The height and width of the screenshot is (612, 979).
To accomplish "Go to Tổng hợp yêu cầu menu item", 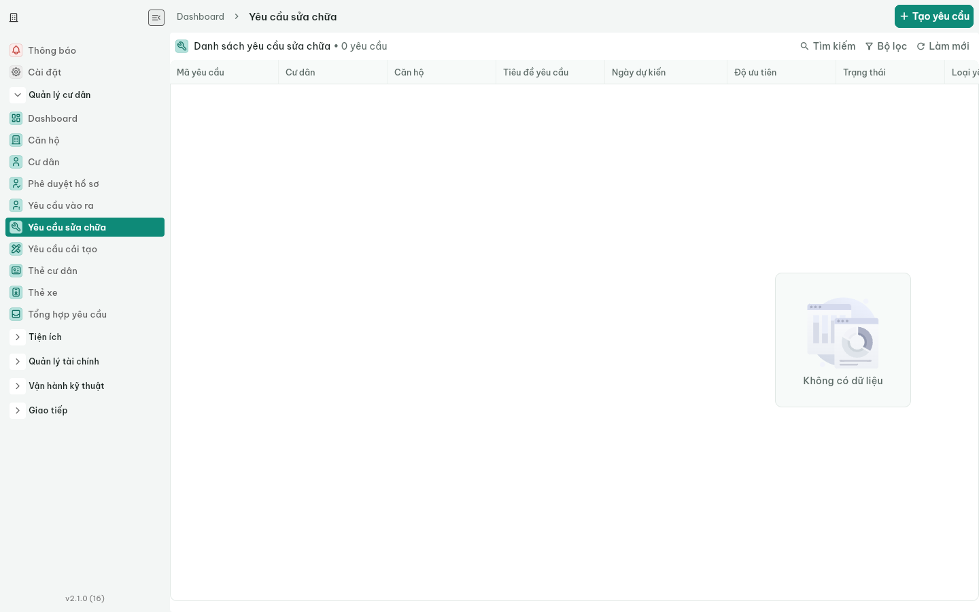I will click(85, 314).
